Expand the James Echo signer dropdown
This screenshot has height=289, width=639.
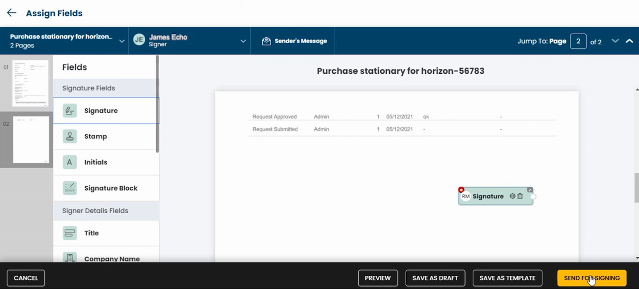point(243,41)
